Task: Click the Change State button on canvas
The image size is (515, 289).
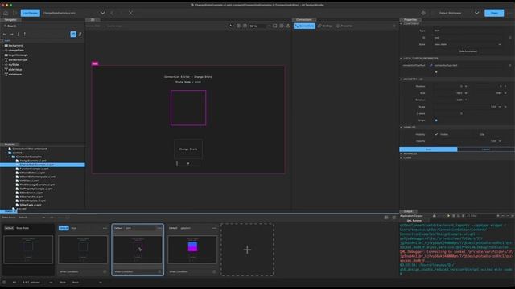Action: pos(188,149)
